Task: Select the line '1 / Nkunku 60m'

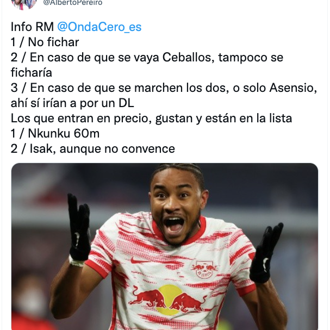Action: pyautogui.click(x=55, y=134)
